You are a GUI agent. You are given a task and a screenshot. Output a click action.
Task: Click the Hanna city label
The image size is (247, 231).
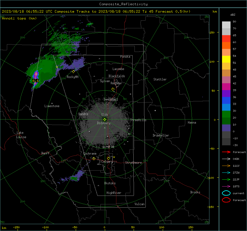pos(192,123)
